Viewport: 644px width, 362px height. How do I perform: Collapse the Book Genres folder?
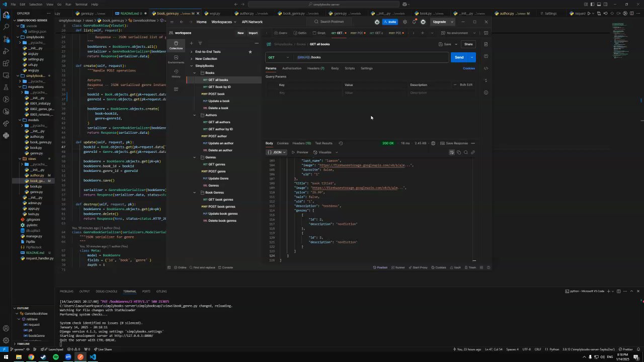click(195, 193)
